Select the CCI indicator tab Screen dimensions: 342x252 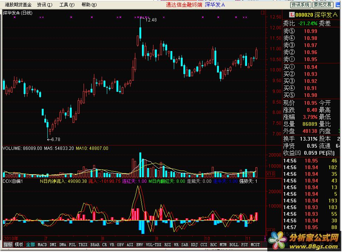[204, 245]
